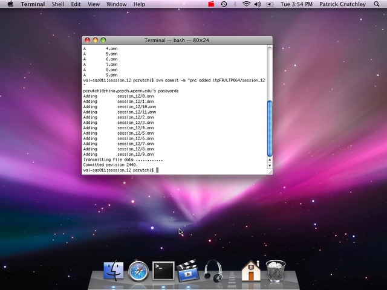Open the clapperboard movie app in Dock

pyautogui.click(x=188, y=271)
